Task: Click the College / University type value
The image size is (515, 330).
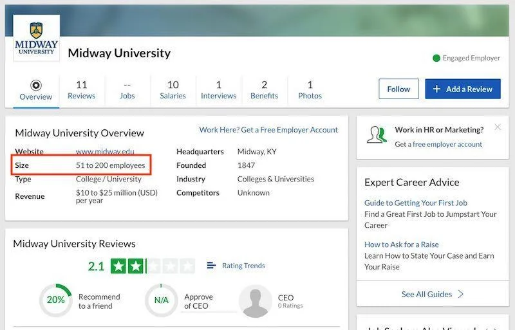Action: pyautogui.click(x=108, y=179)
